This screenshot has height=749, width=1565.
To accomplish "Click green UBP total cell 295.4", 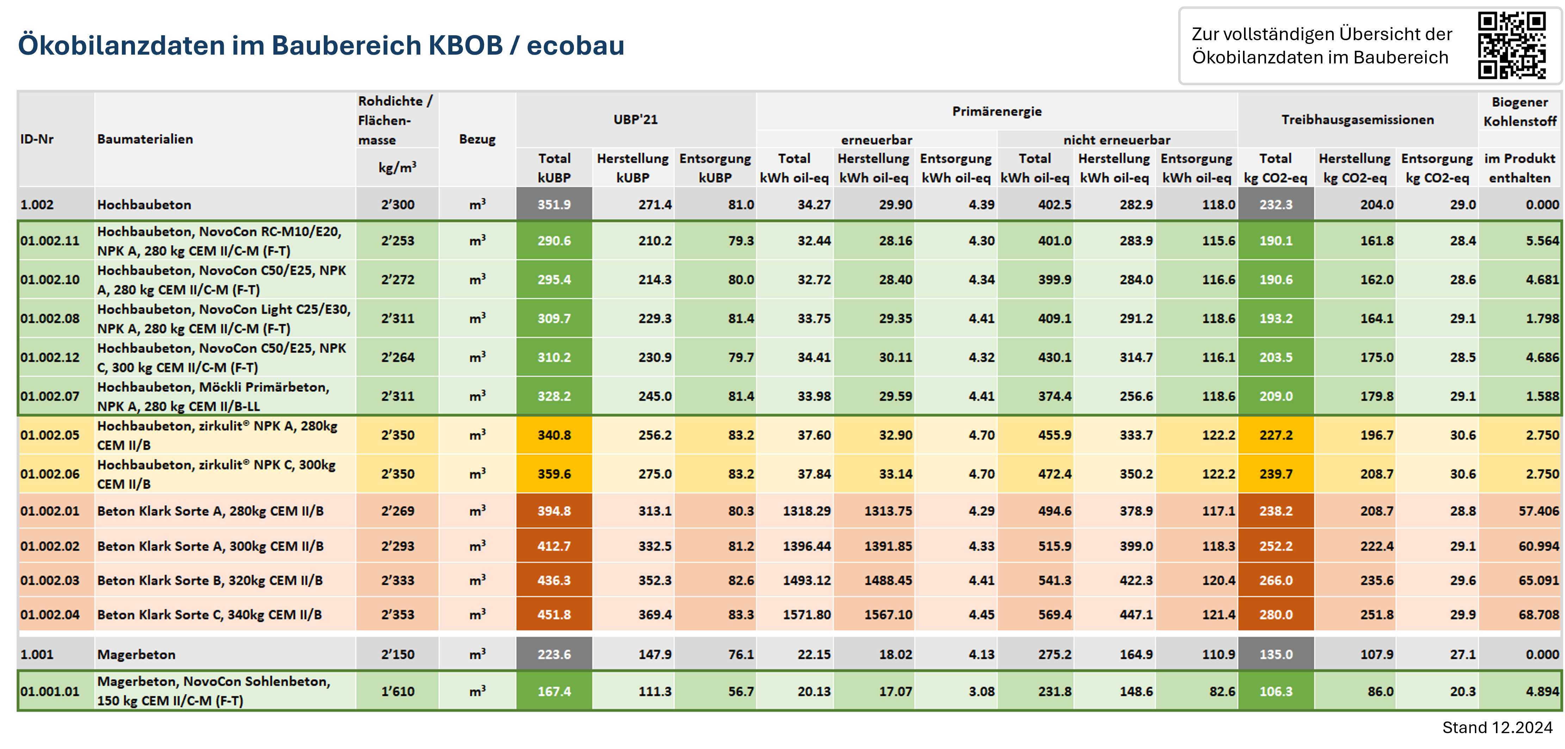I will (x=554, y=280).
